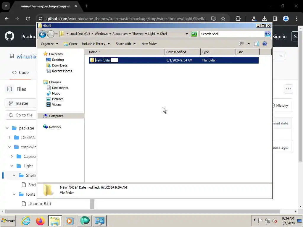Launch Windows Media Player from taskbar
The width and height of the screenshot is (303, 227).
70,220
